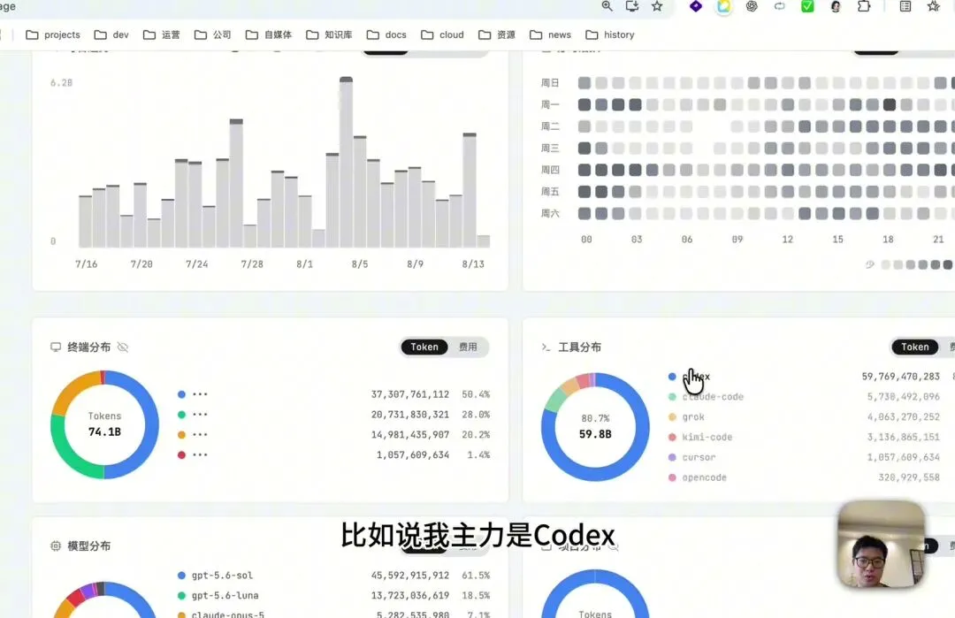The height and width of the screenshot is (618, 955).
Task: Open the Extensions puzzle-piece menu
Action: (864, 6)
